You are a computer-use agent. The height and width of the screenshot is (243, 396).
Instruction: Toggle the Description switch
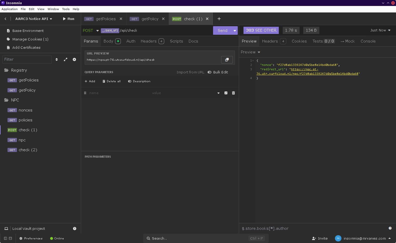[130, 81]
